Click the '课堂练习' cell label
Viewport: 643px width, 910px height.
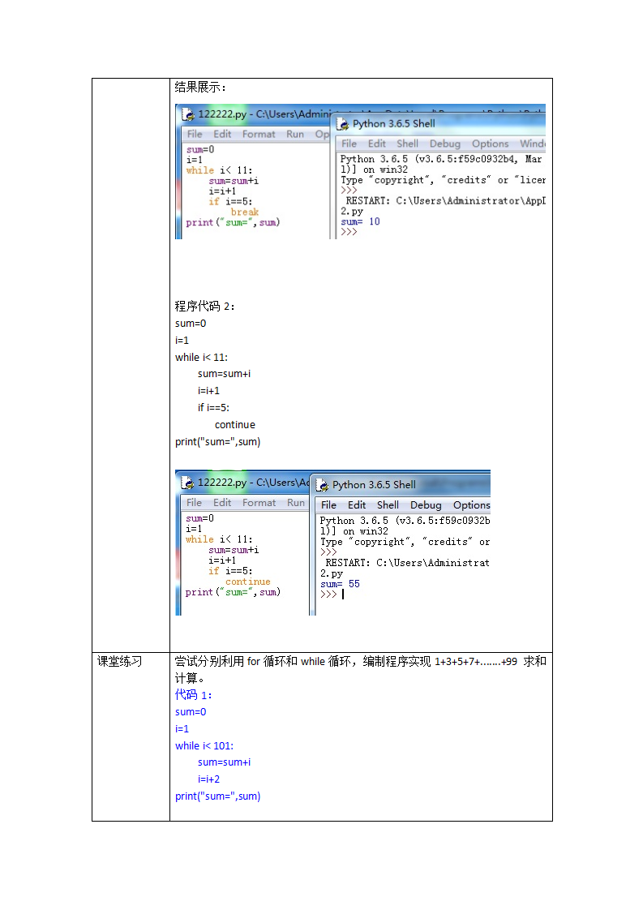119,661
